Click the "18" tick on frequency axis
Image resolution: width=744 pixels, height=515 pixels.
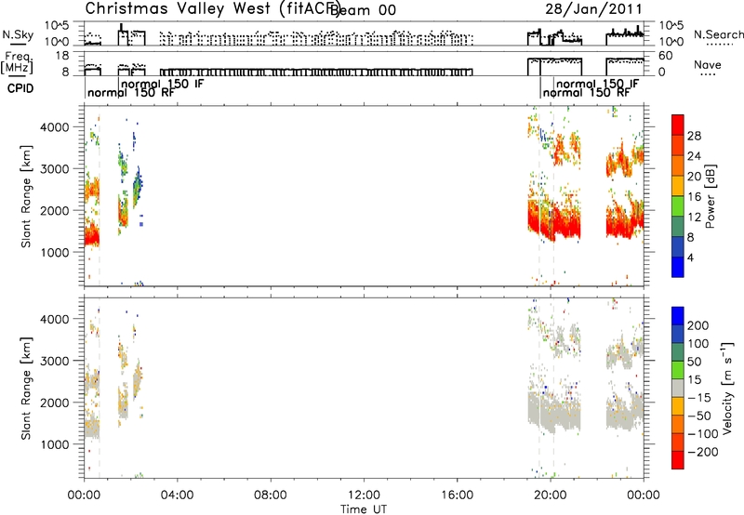[x=62, y=56]
